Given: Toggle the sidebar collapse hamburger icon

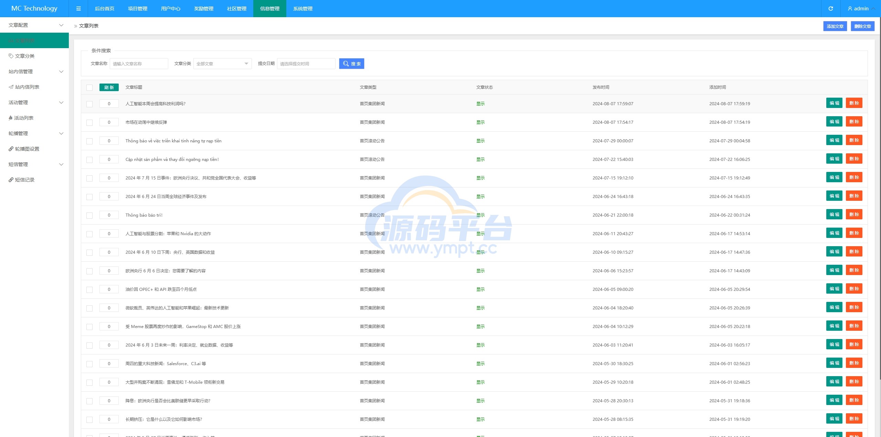Looking at the screenshot, I should [x=78, y=9].
